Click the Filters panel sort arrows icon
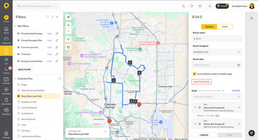Viewport: 258px width, 140px height. (x=52, y=17)
